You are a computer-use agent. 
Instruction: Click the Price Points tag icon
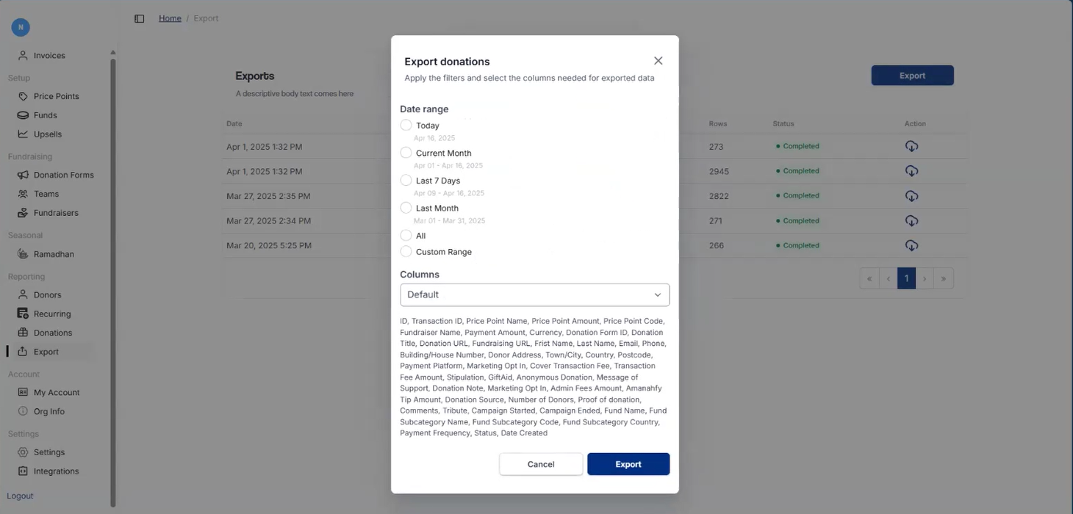pyautogui.click(x=23, y=96)
